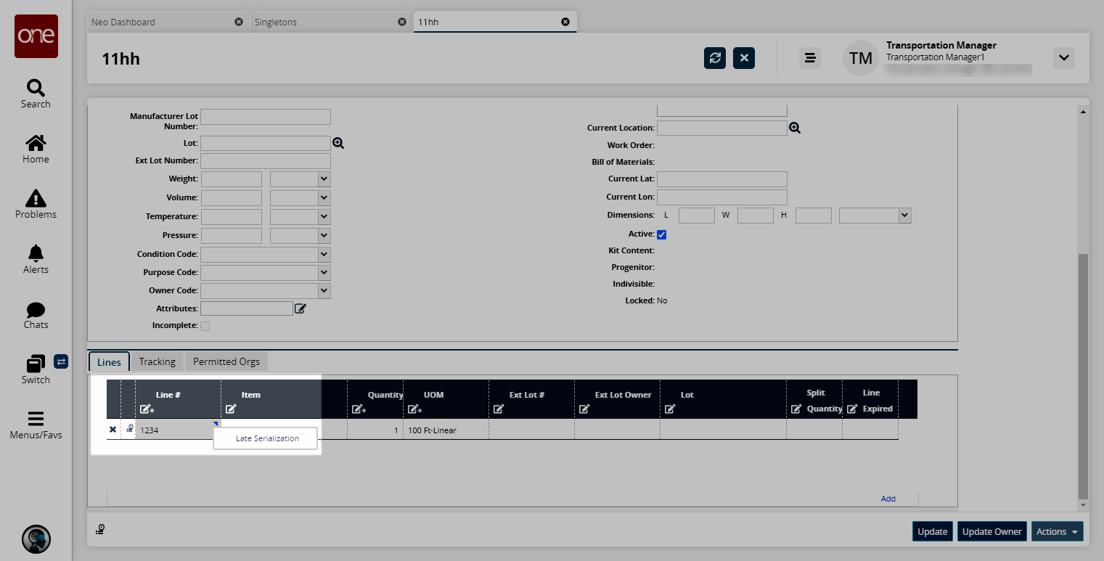The image size is (1104, 561).
Task: Click the Add link
Action: [888, 499]
